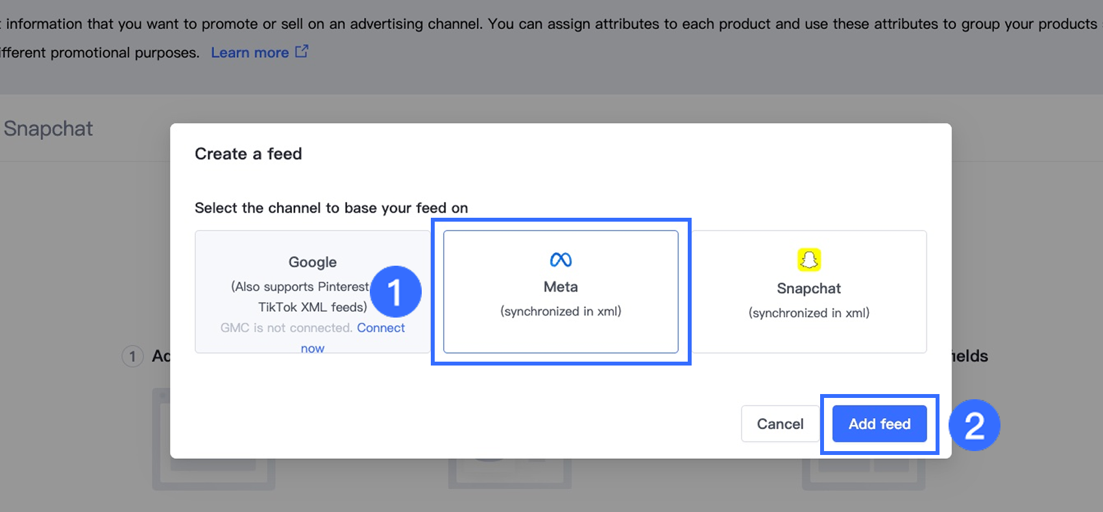1103x512 pixels.
Task: Click the blue number 2 annotation badge
Action: (x=974, y=425)
